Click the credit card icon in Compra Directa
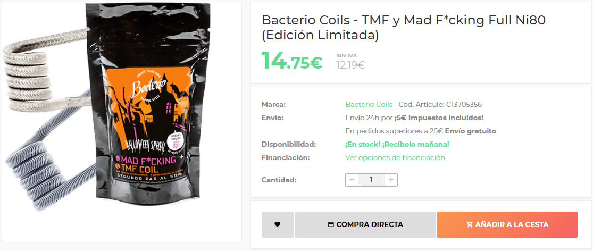Image resolution: width=593 pixels, height=251 pixels. coord(330,224)
